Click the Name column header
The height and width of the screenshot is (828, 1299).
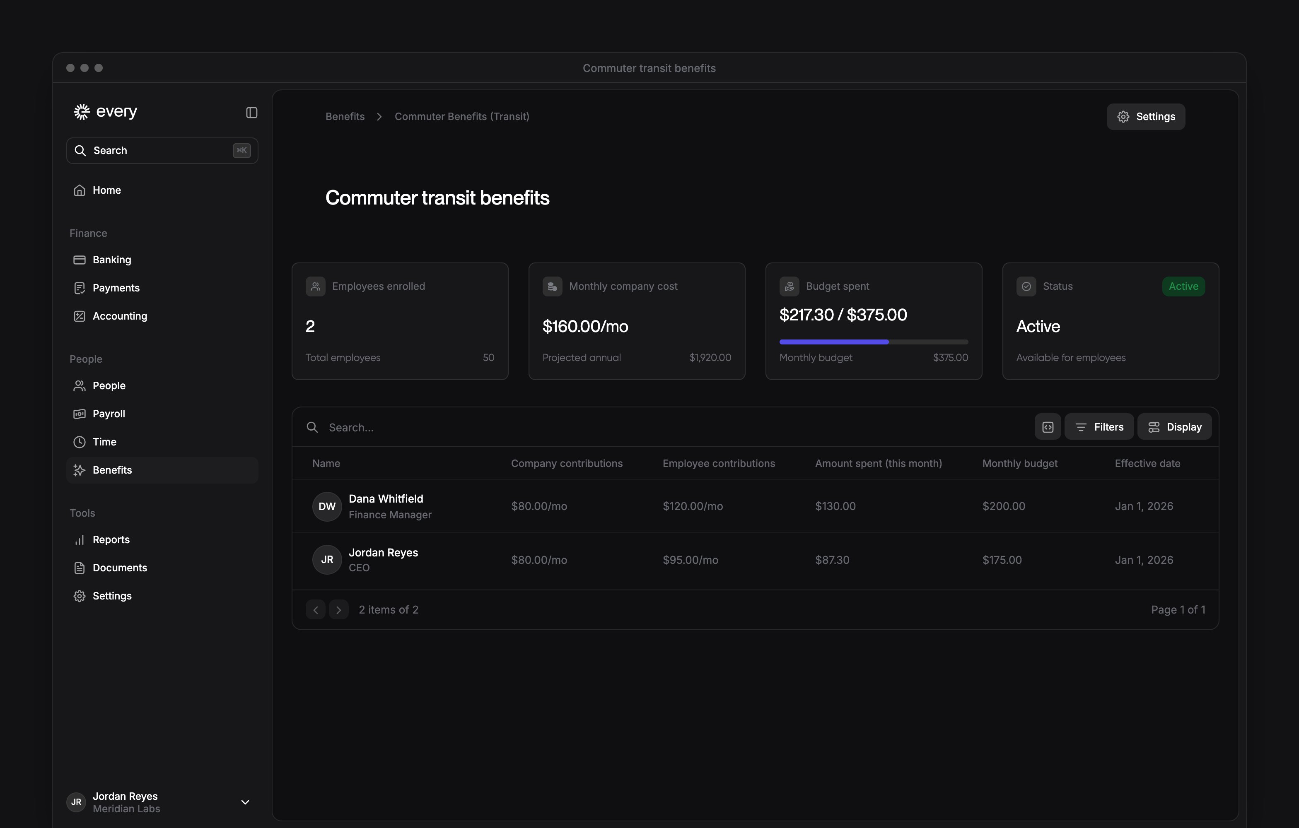point(326,464)
